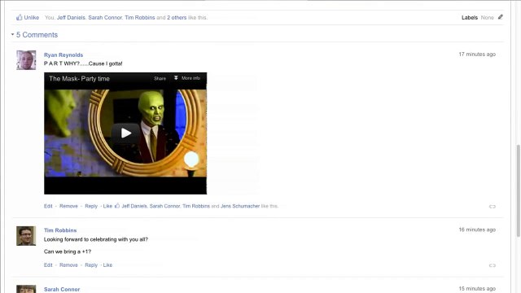Click the page vertical scrollbar

pyautogui.click(x=519, y=191)
